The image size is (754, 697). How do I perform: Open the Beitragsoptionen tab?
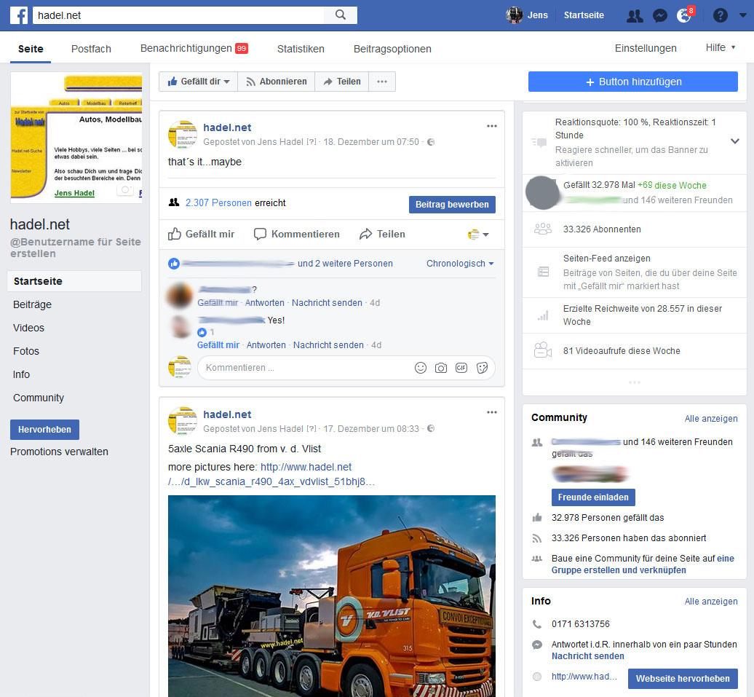tap(392, 49)
